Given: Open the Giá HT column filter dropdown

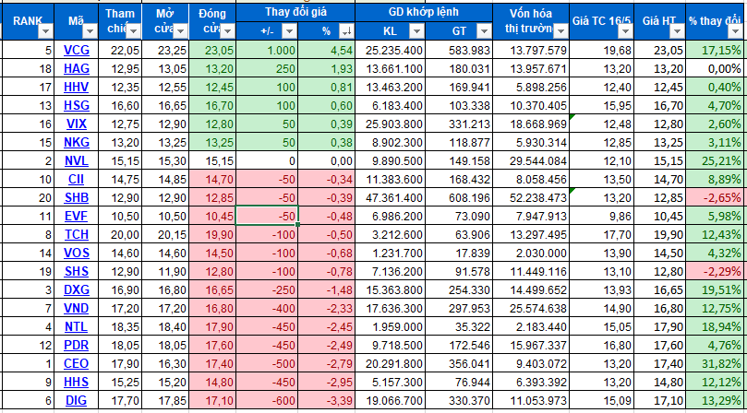Looking at the screenshot, I should [677, 31].
